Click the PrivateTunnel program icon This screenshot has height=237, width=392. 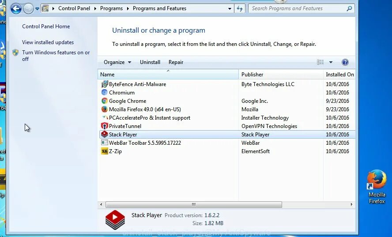click(104, 126)
